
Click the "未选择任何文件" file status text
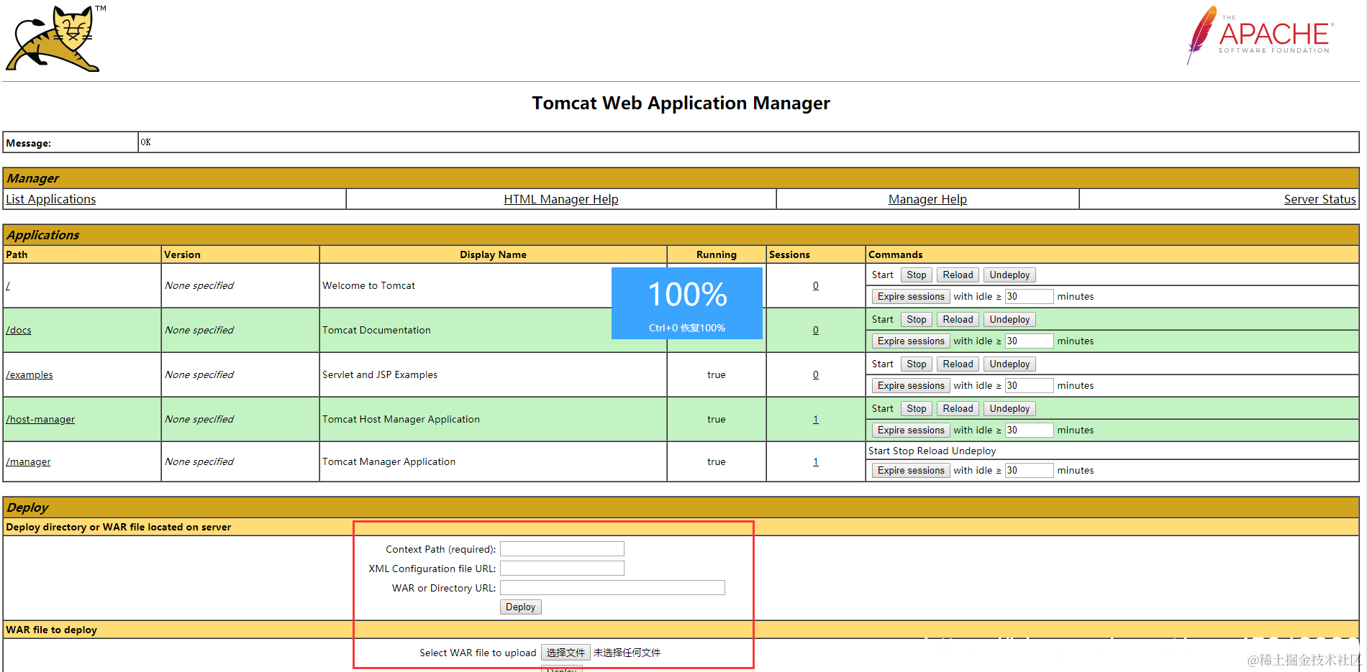click(627, 653)
